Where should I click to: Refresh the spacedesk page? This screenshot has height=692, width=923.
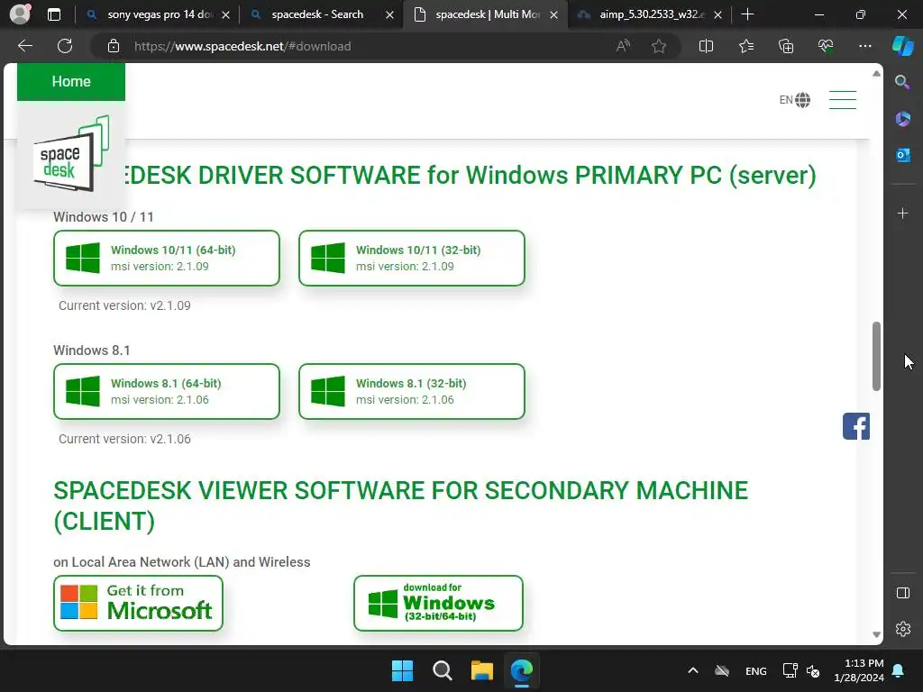pos(65,46)
